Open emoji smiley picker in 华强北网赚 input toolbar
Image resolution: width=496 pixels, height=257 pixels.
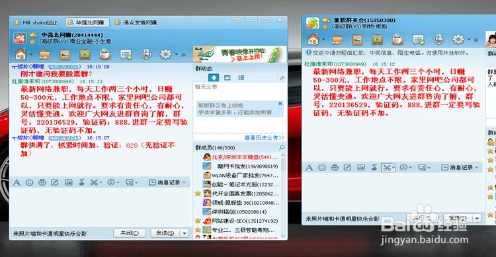click(29, 182)
